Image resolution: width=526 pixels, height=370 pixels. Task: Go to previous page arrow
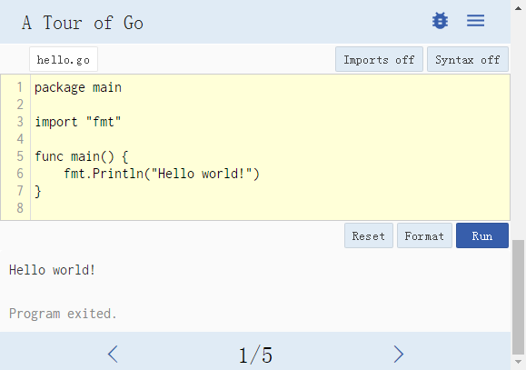113,354
